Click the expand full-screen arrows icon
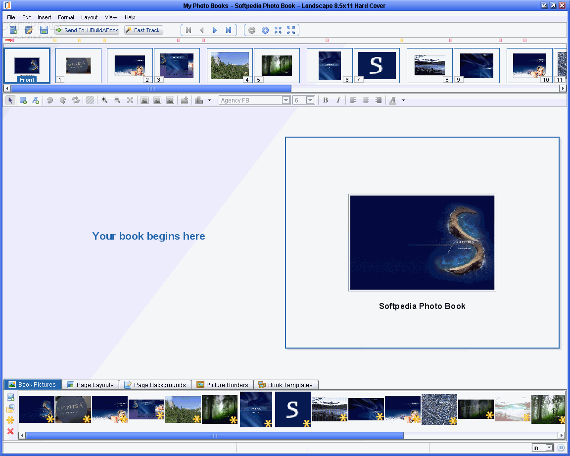 (291, 30)
